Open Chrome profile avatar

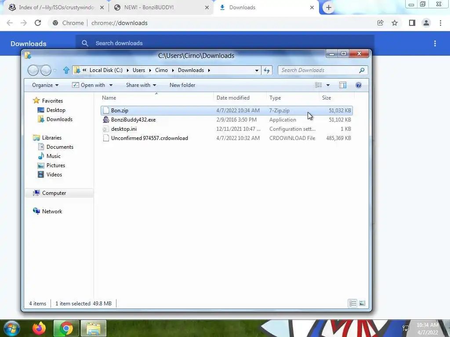coord(426,23)
